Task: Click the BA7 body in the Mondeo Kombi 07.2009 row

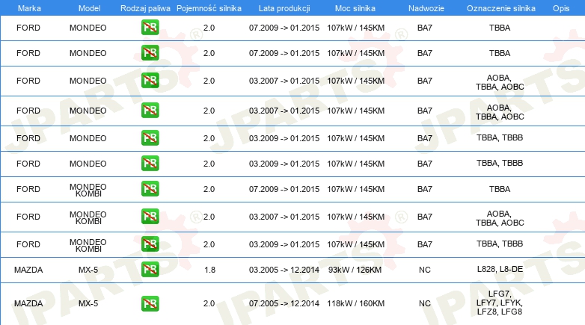Action: point(425,189)
